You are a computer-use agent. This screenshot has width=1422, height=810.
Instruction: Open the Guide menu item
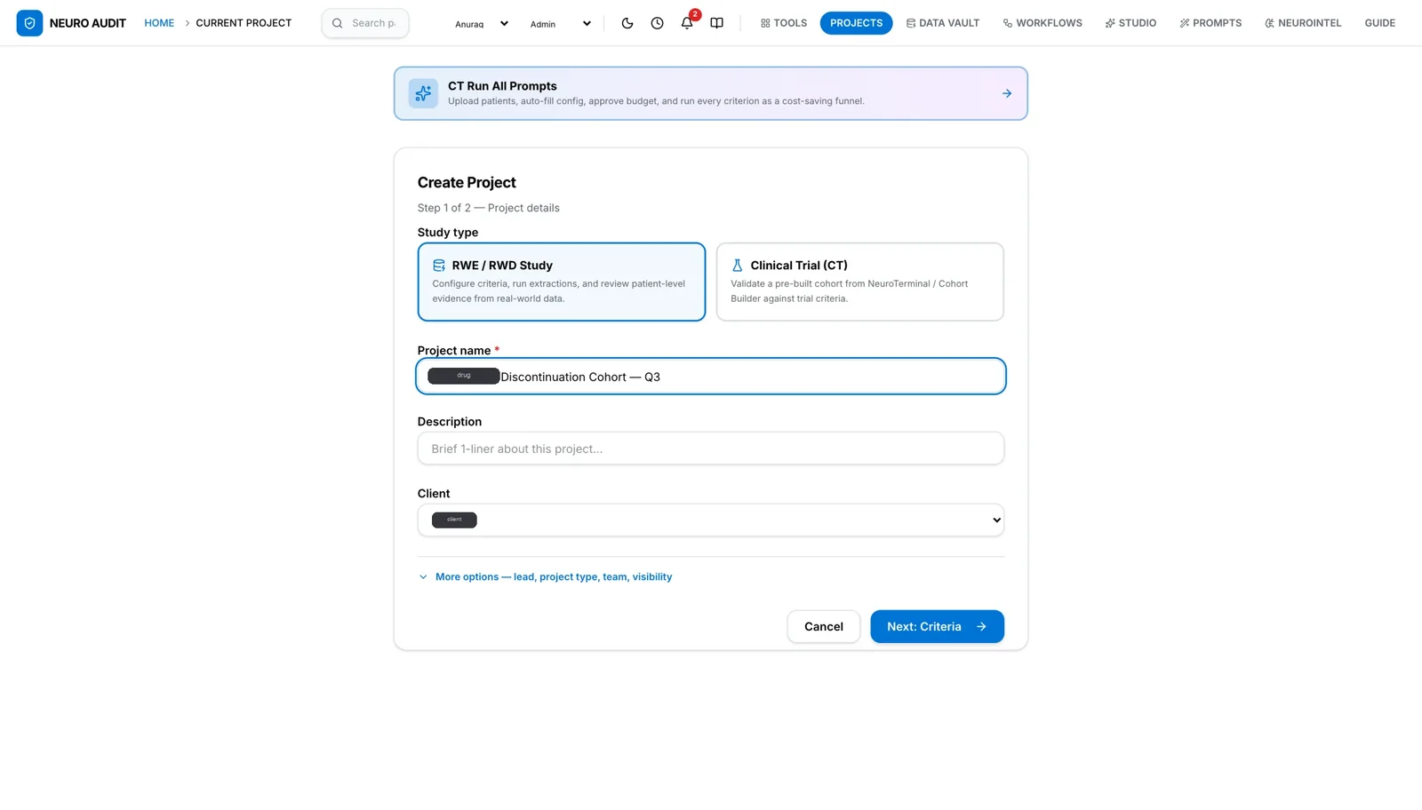click(x=1380, y=23)
